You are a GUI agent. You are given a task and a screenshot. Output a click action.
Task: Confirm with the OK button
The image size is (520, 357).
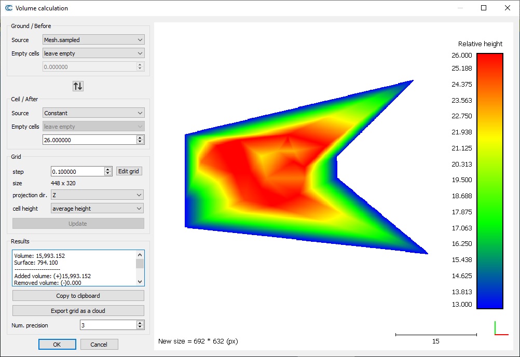[57, 345]
